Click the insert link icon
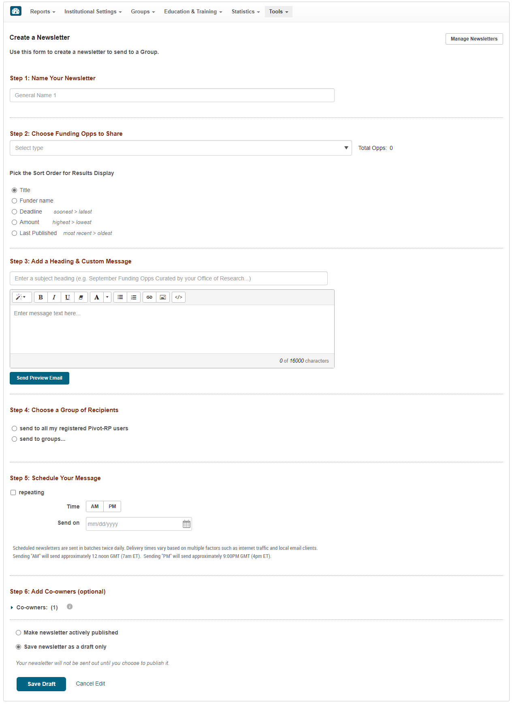 pos(149,297)
